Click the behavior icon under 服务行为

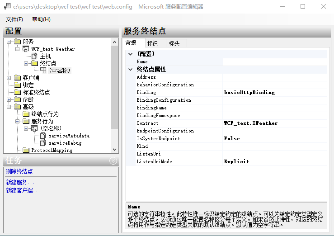pyautogui.click(x=34, y=128)
